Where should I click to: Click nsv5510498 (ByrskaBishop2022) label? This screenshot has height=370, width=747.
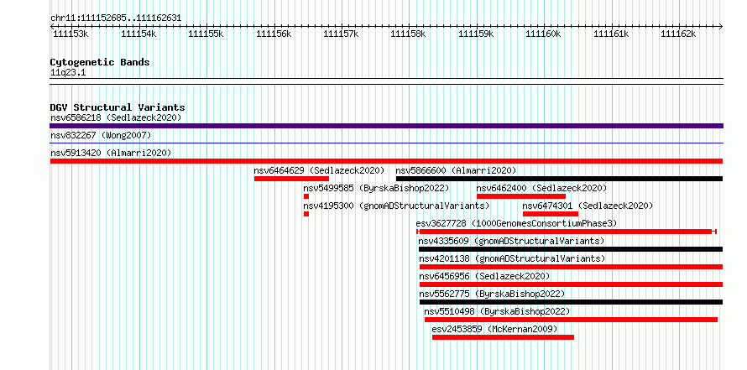point(498,311)
